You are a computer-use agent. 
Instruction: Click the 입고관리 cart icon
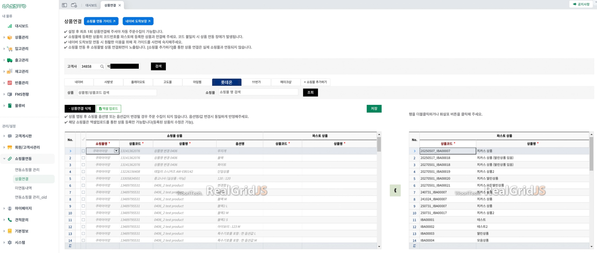10,49
